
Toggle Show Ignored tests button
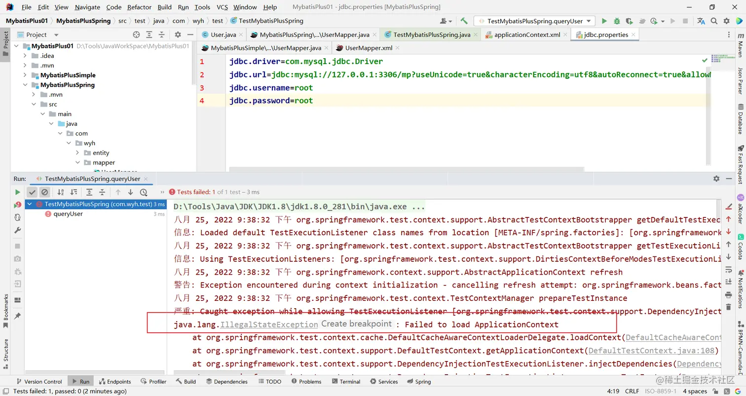45,192
